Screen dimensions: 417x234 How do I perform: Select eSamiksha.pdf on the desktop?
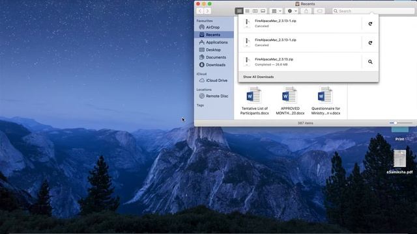399,162
